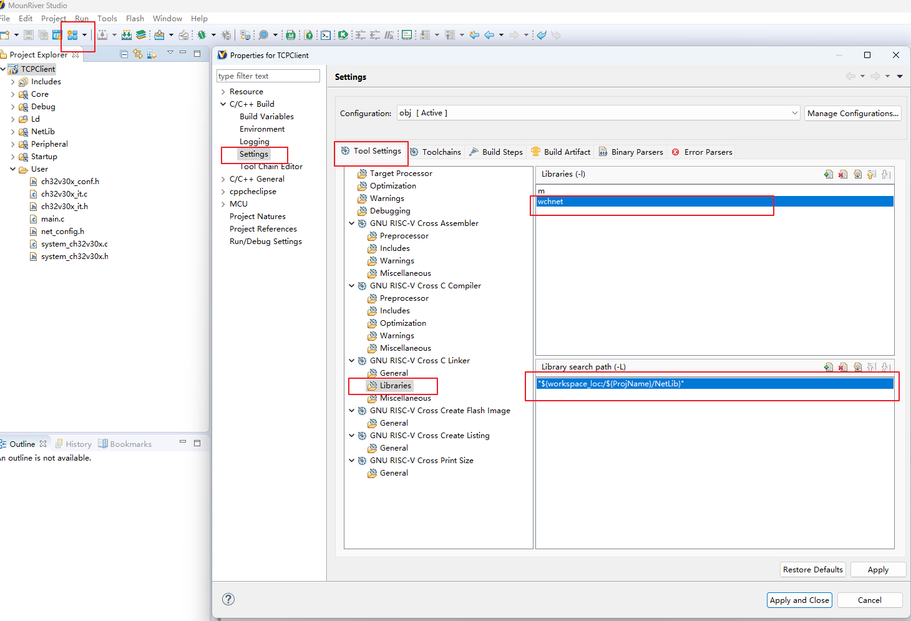Add a Library search path (-L) entry

(829, 367)
